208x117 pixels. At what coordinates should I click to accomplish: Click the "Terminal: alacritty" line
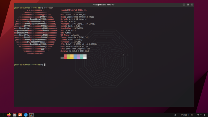pyautogui.click(x=71, y=42)
